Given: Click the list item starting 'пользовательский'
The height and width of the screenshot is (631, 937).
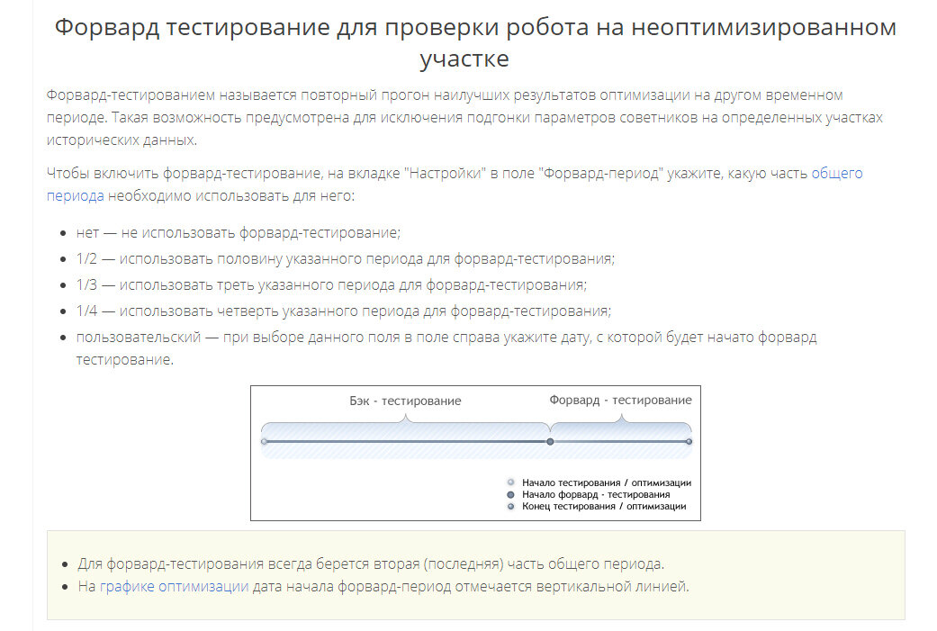Looking at the screenshot, I should click(446, 348).
